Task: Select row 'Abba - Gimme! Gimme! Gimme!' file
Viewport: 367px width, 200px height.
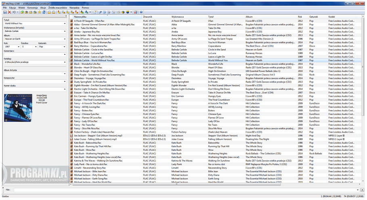Action: point(216,25)
